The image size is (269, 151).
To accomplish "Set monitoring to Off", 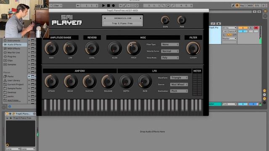I will [235, 35].
